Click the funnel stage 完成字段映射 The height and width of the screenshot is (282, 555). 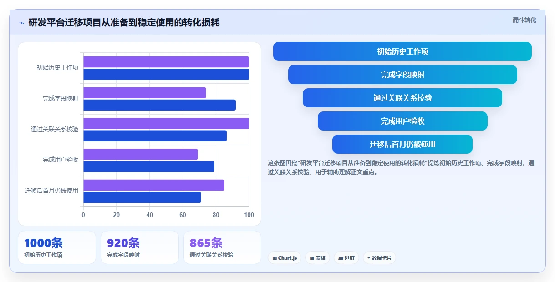tap(402, 75)
